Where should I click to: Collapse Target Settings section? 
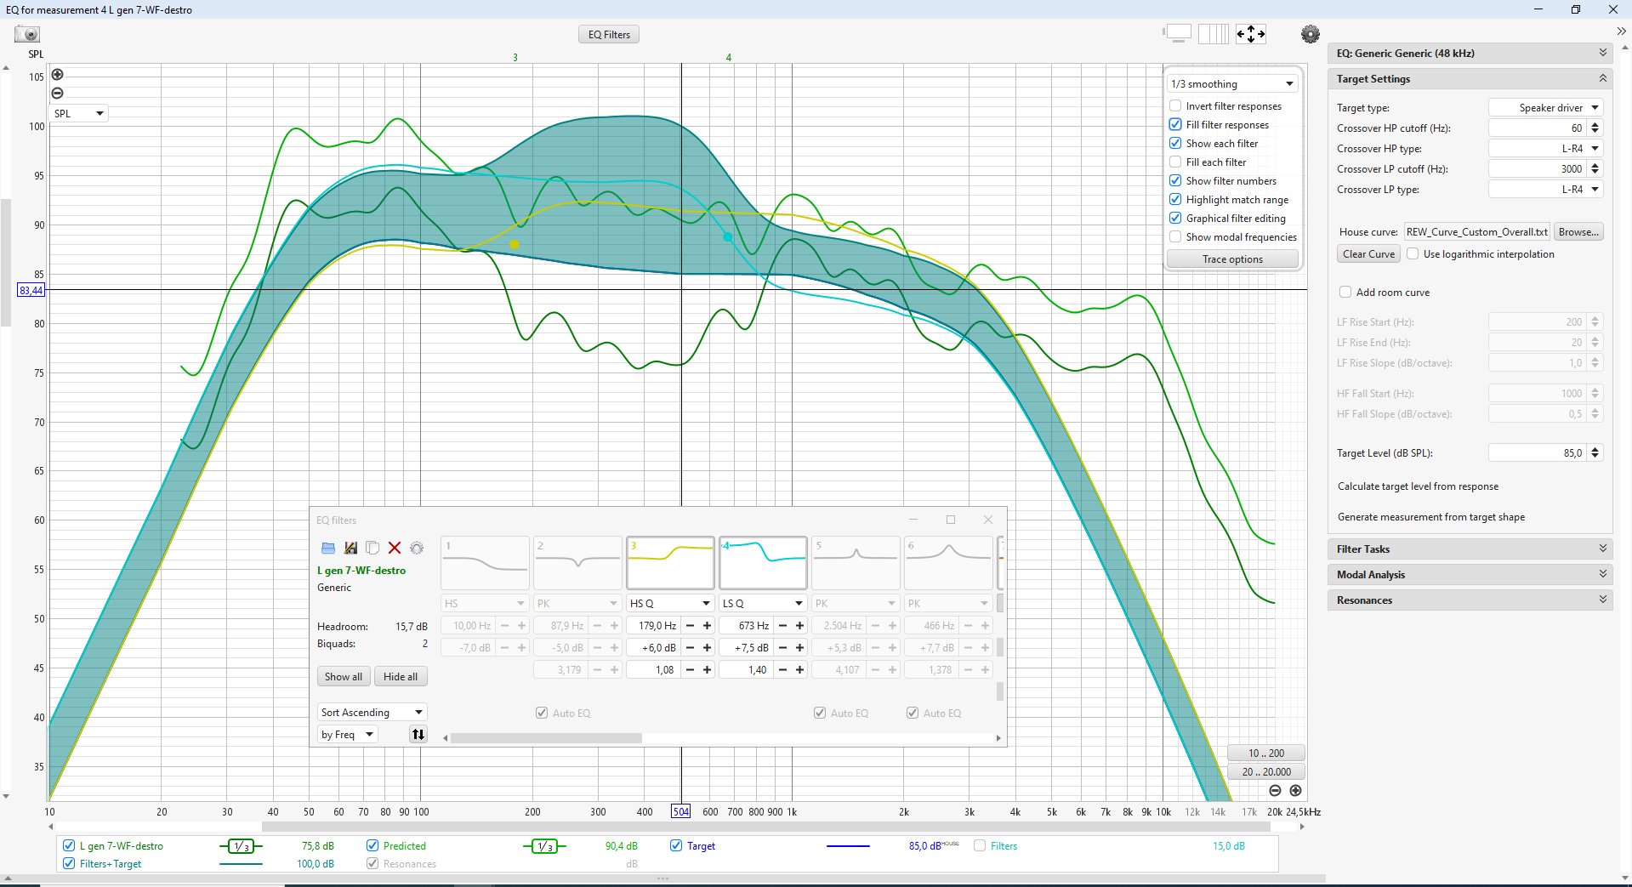pyautogui.click(x=1470, y=78)
